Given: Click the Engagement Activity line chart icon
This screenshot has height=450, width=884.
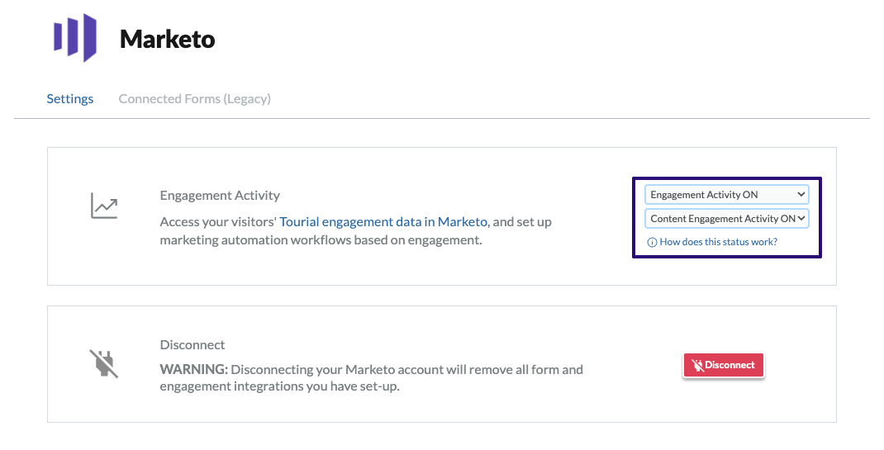Looking at the screenshot, I should pos(104,206).
